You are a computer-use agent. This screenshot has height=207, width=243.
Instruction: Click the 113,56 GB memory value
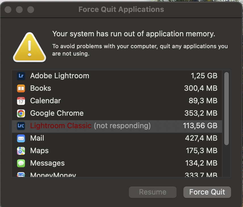[x=200, y=126]
